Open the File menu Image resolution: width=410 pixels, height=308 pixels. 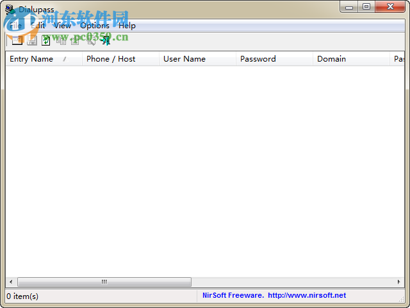pos(15,26)
